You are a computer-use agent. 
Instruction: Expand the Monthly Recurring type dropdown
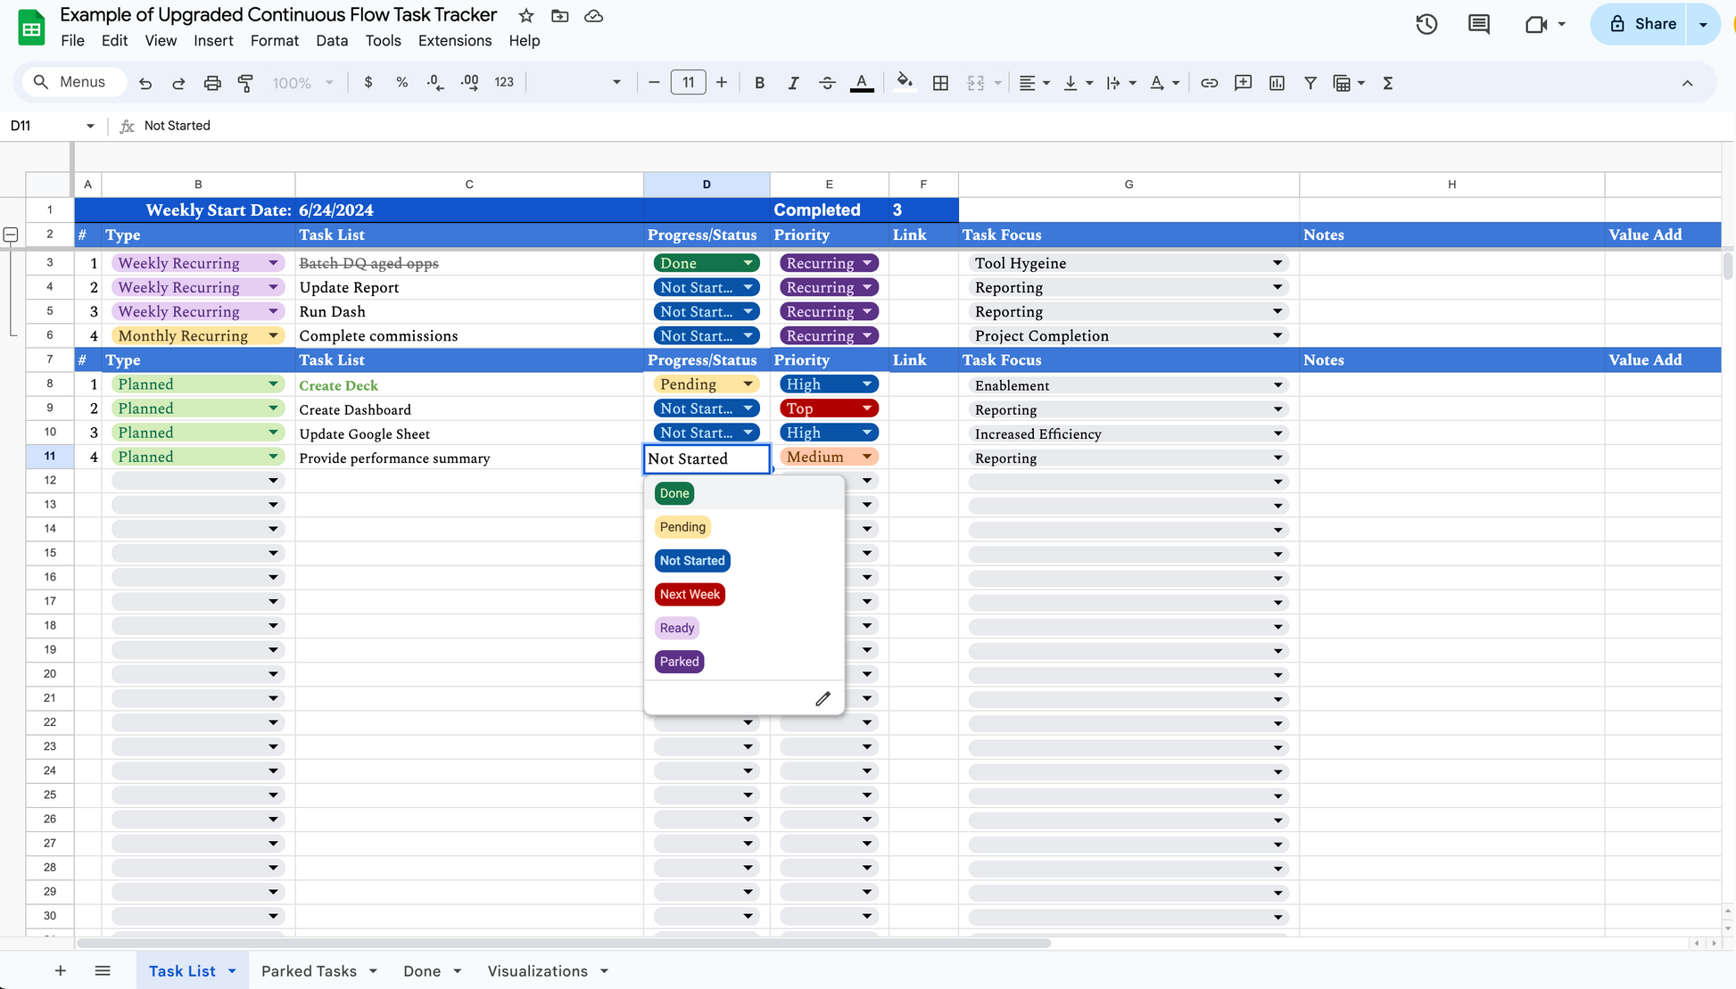(273, 335)
